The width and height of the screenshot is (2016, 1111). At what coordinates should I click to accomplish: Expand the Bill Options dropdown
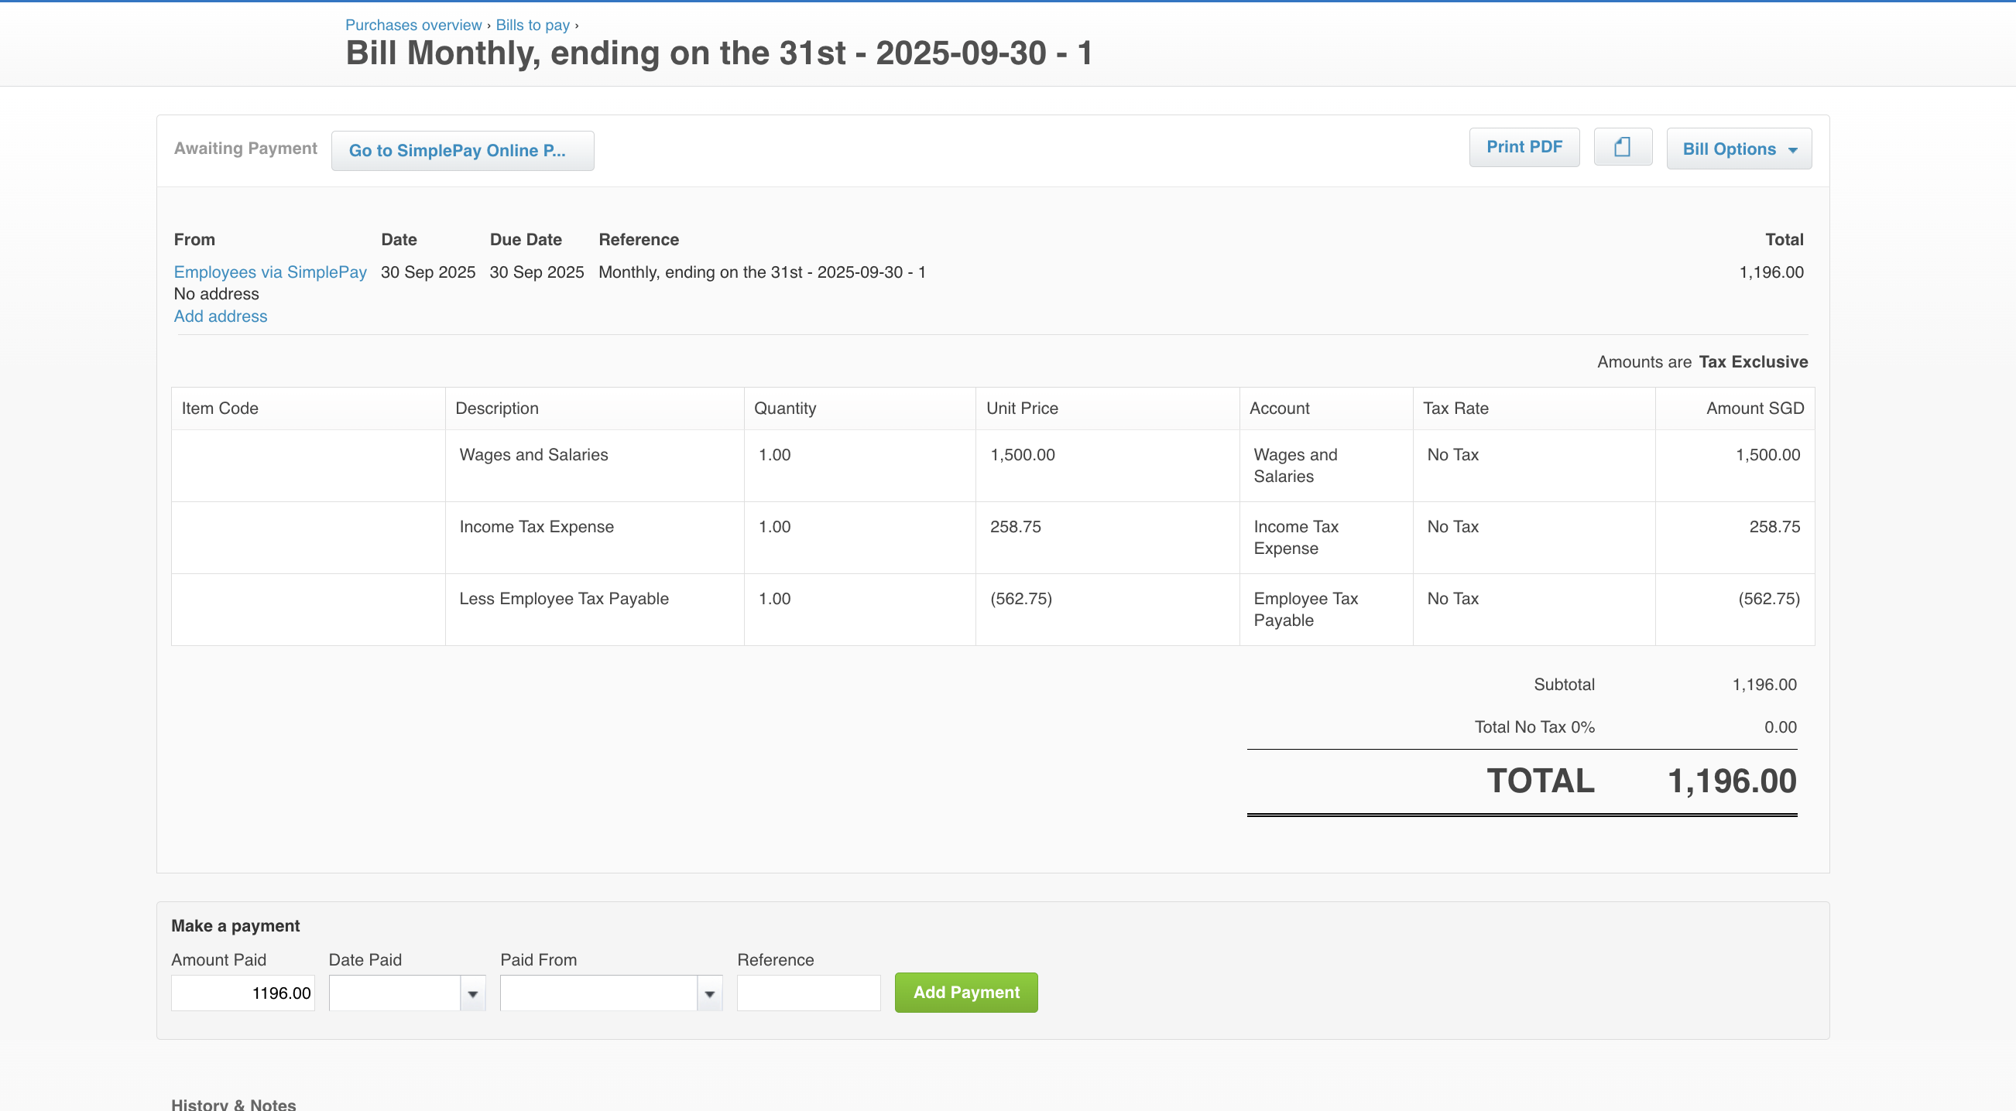(1738, 149)
